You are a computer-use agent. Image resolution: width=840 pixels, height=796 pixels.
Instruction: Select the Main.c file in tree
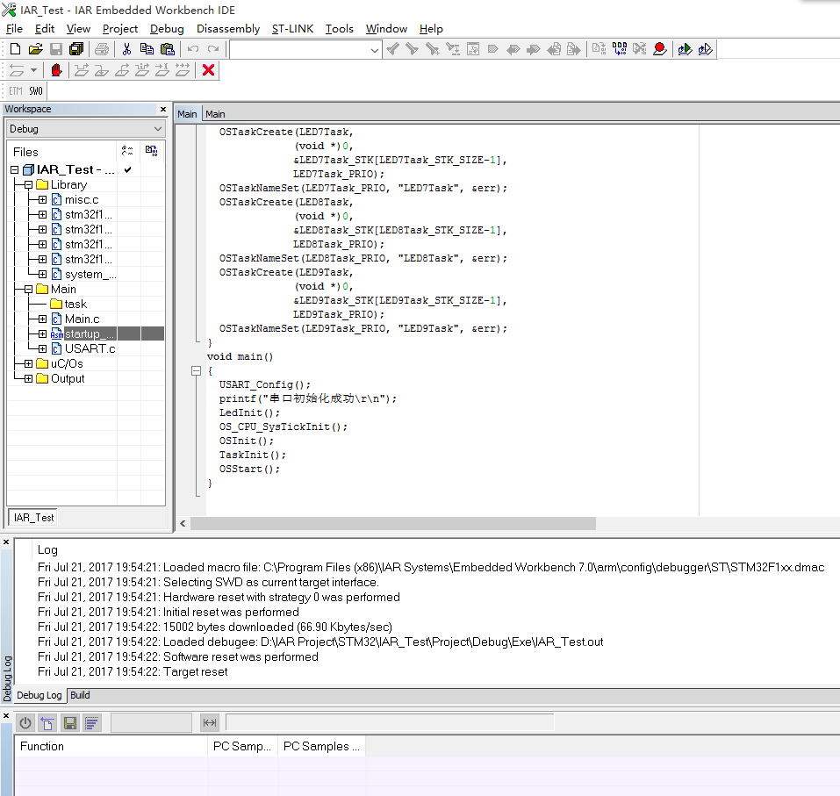click(82, 319)
